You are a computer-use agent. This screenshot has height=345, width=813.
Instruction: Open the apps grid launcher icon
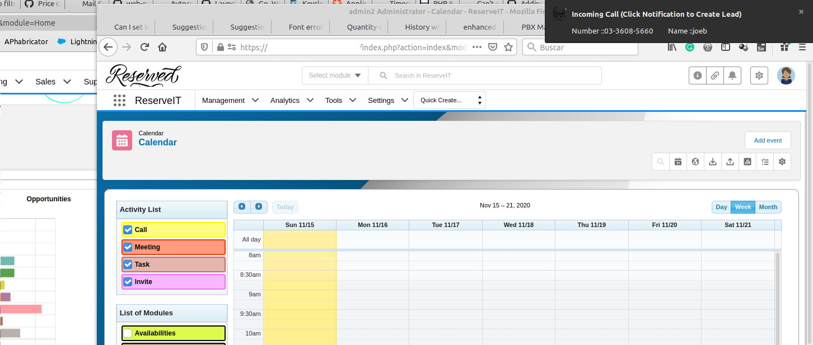point(119,101)
